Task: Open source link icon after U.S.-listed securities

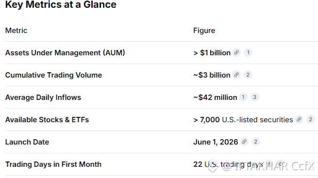Action: click(x=299, y=119)
